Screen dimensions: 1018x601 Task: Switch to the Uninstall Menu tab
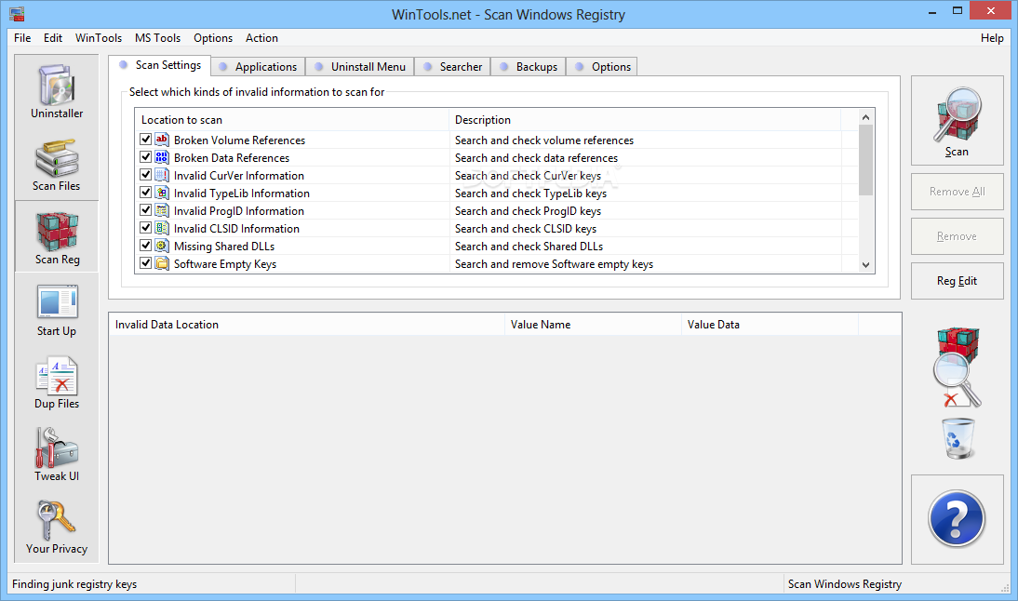[360, 66]
